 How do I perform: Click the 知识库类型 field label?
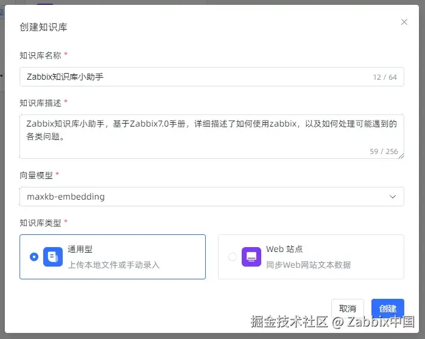[x=40, y=223]
